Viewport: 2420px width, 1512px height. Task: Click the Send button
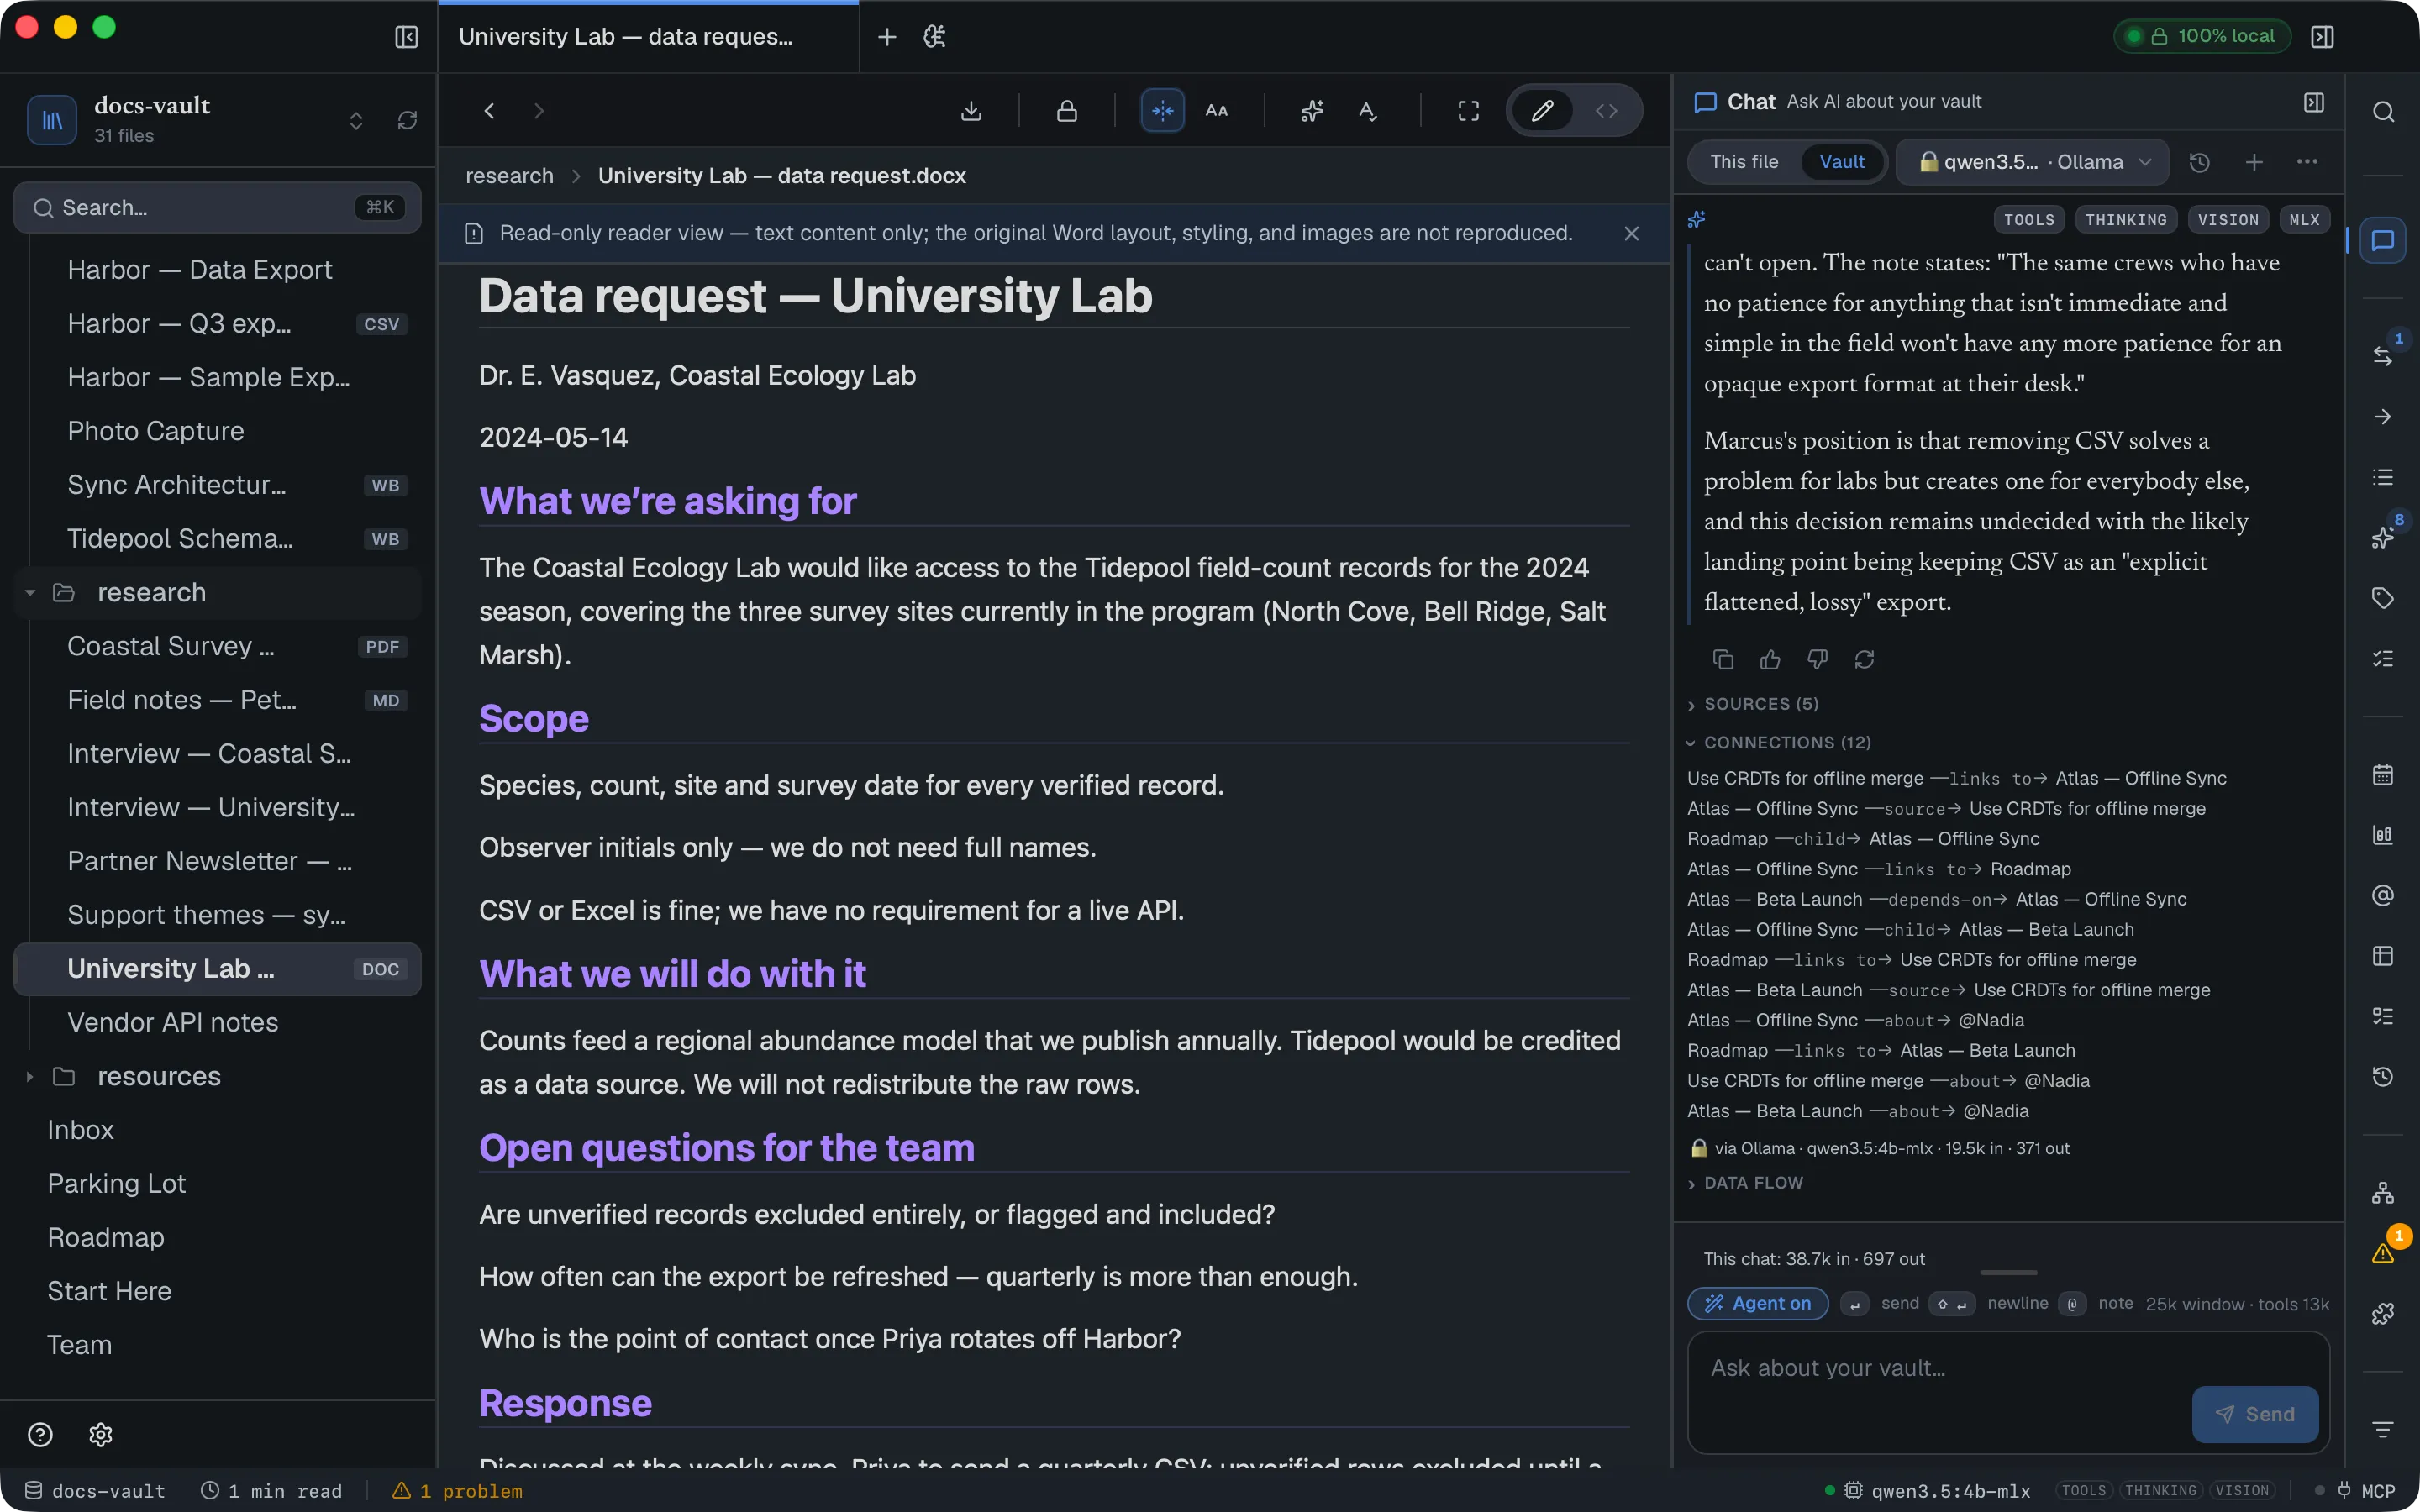(2255, 1414)
